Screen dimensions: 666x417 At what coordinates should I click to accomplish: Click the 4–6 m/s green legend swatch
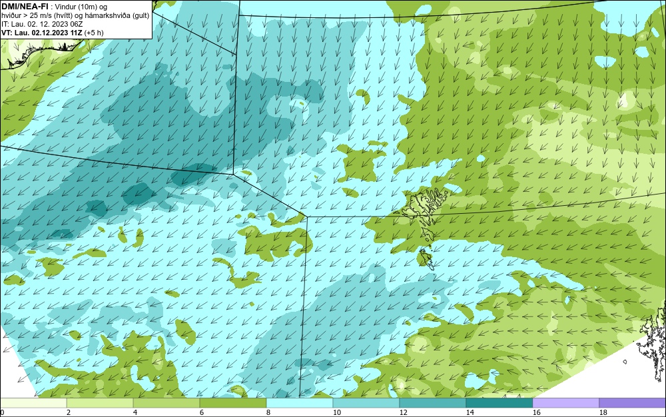pyautogui.click(x=166, y=402)
